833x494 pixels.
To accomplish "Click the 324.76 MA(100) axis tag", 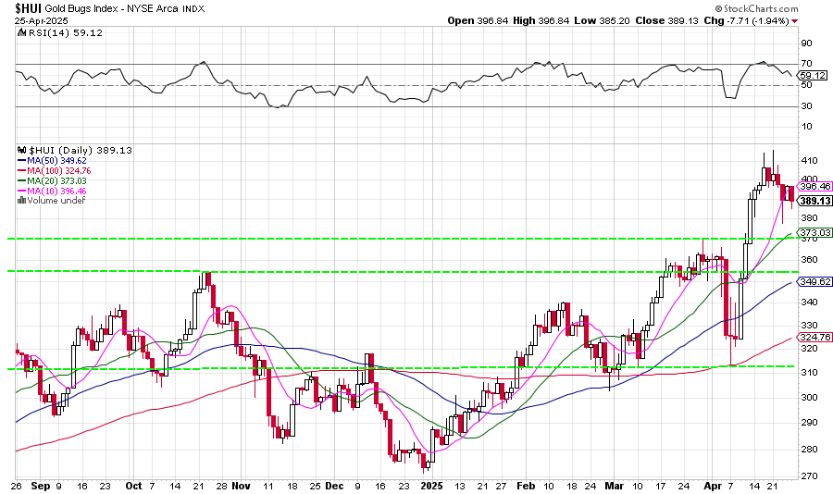I will [x=812, y=337].
